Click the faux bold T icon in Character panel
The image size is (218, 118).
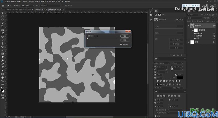point(158,81)
